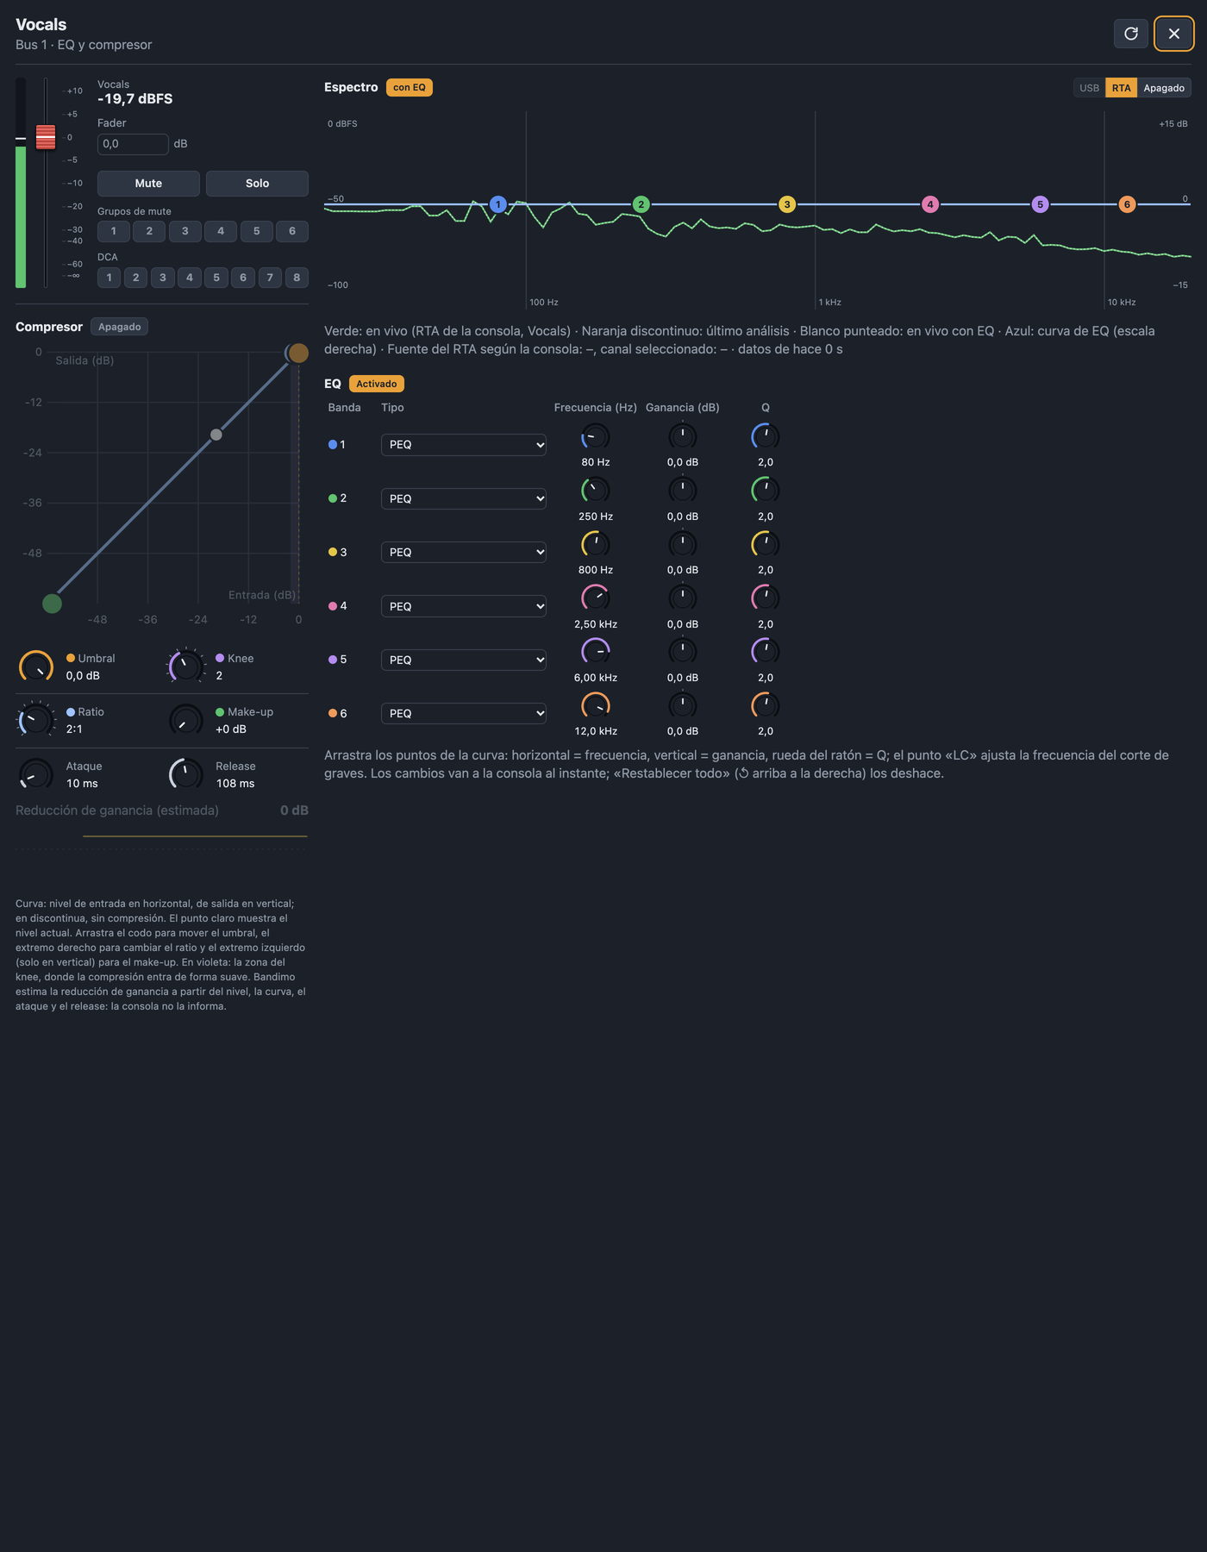Toggle DCA 8 assignment
Screen dimensions: 1207x1552
(297, 278)
